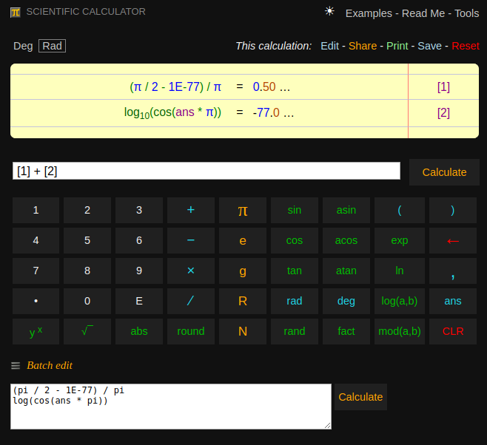
Task: Click the Batch edit heading
Action: coord(50,366)
